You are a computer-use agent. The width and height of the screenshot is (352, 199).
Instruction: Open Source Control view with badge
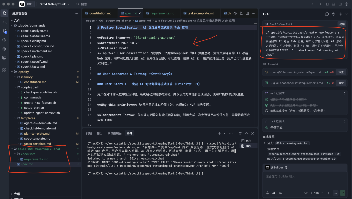pyautogui.click(x=4, y=31)
